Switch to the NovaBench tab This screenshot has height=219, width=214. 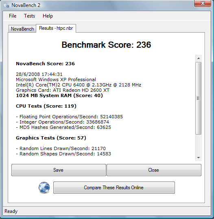pos(22,29)
